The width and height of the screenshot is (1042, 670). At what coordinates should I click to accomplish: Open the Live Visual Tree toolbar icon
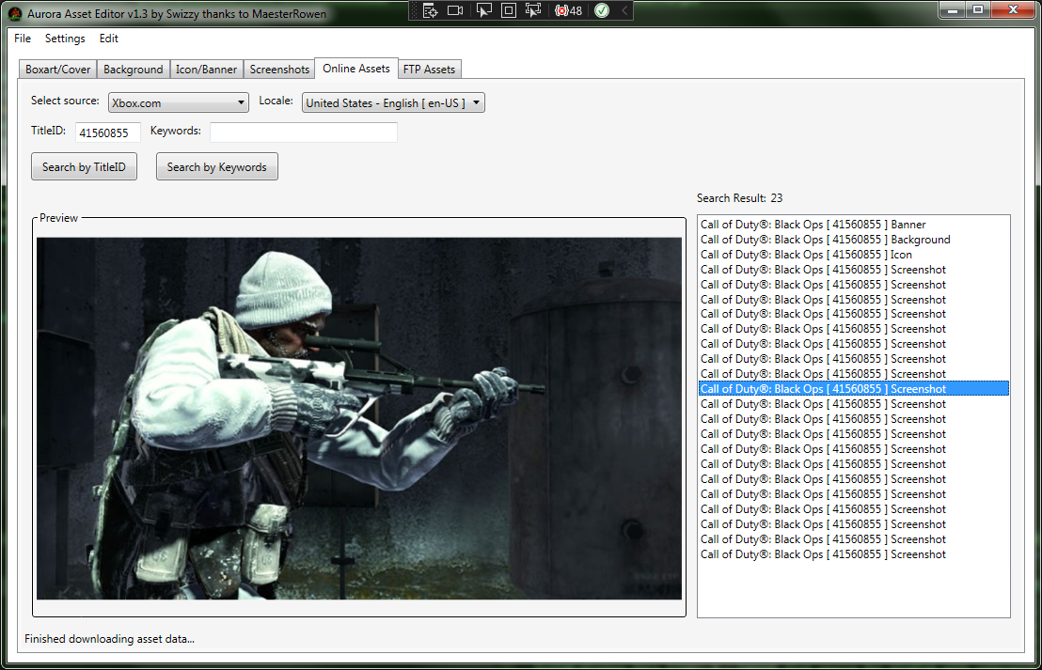coord(430,10)
